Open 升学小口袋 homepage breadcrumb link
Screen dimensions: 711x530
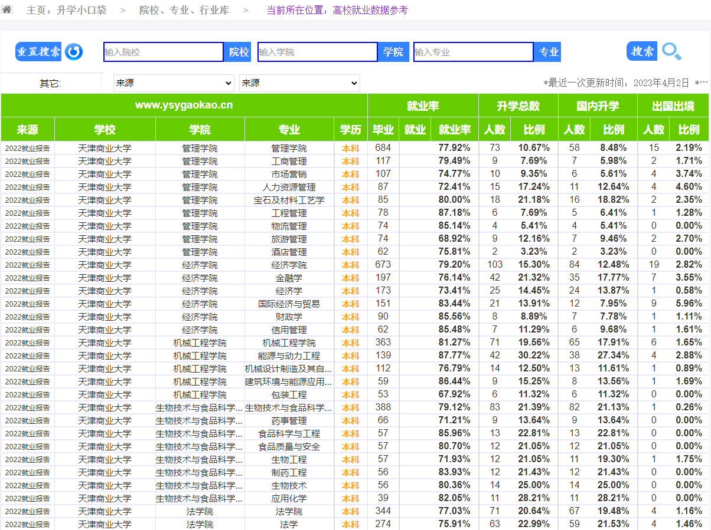pos(66,10)
